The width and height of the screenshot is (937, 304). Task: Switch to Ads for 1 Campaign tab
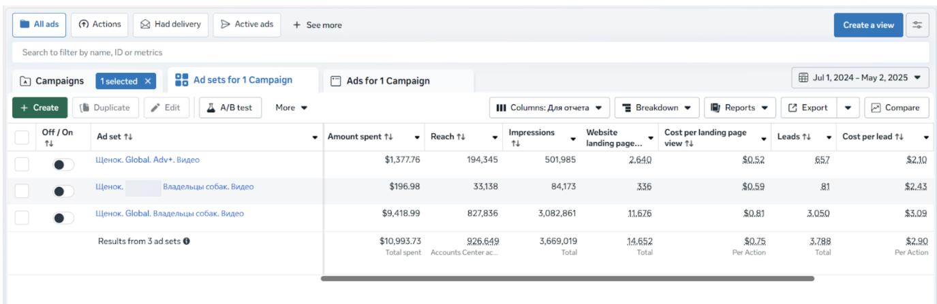[387, 81]
